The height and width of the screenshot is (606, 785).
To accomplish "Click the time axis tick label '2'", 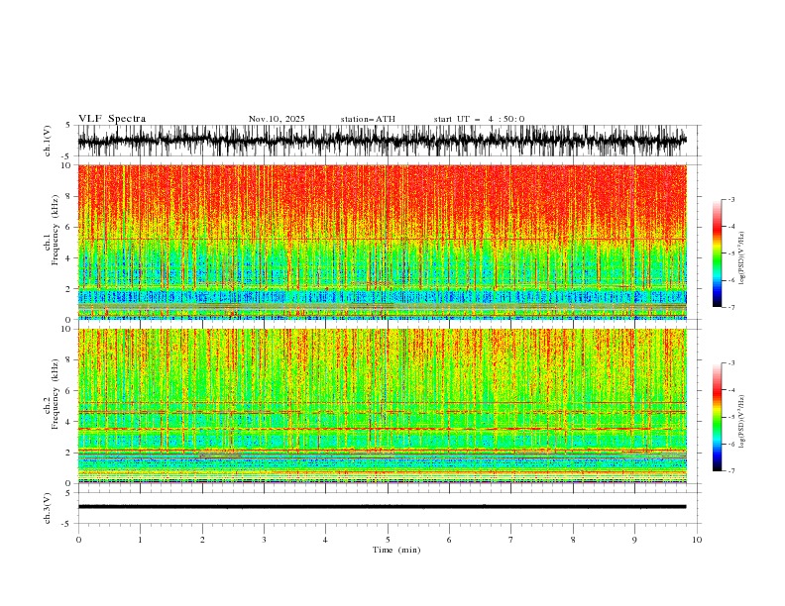I will pos(202,540).
